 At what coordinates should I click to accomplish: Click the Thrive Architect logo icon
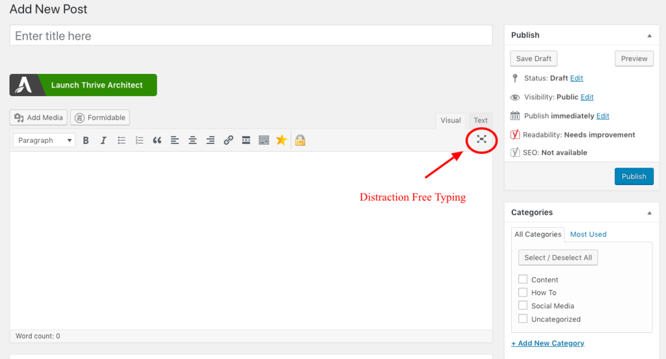[x=24, y=85]
